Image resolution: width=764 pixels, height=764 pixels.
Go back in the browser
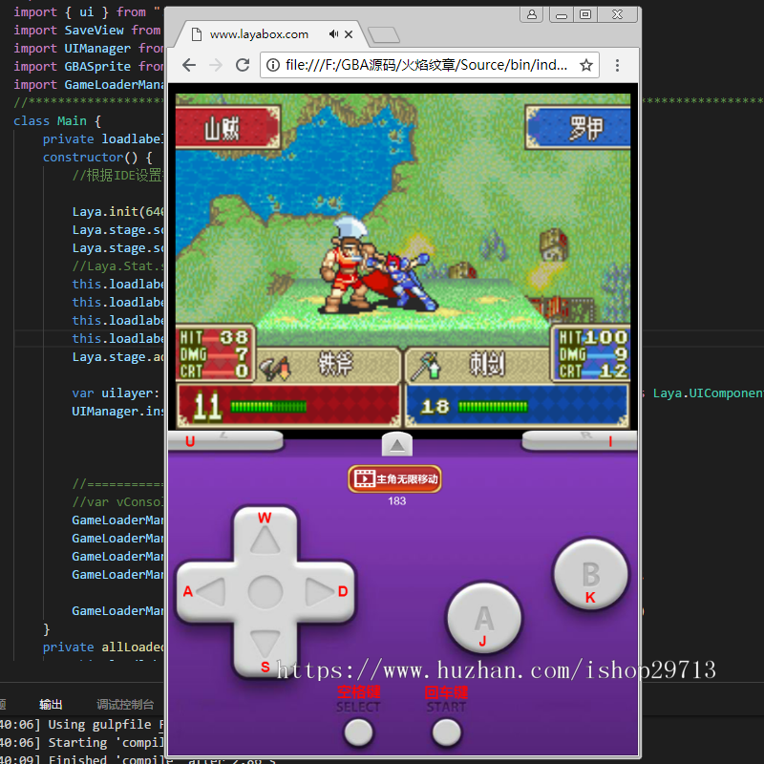188,65
